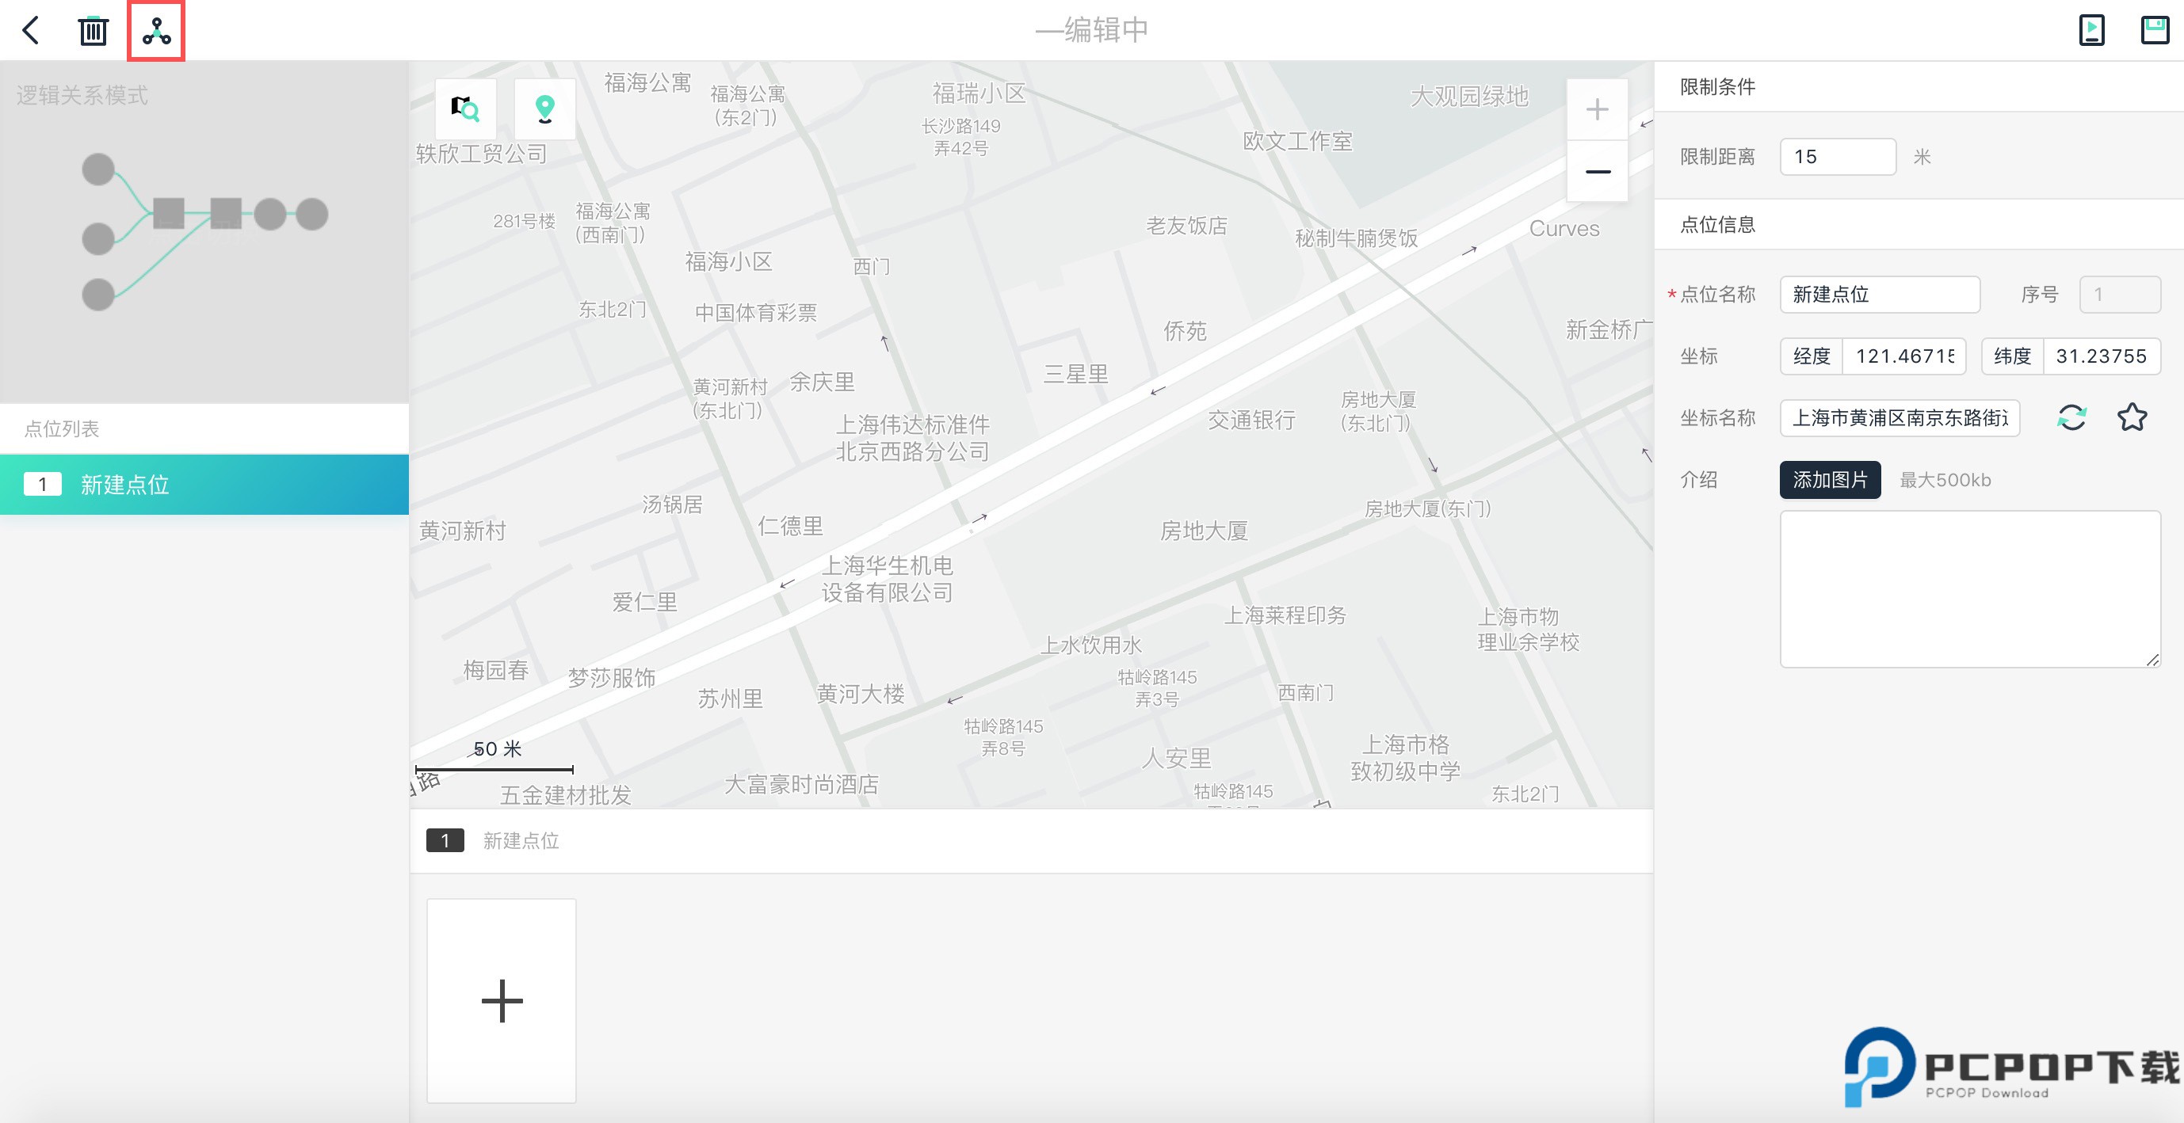This screenshot has height=1123, width=2184.
Task: Refresh the coordinate name
Action: (x=2071, y=418)
